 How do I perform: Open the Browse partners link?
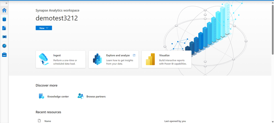coord(96,96)
